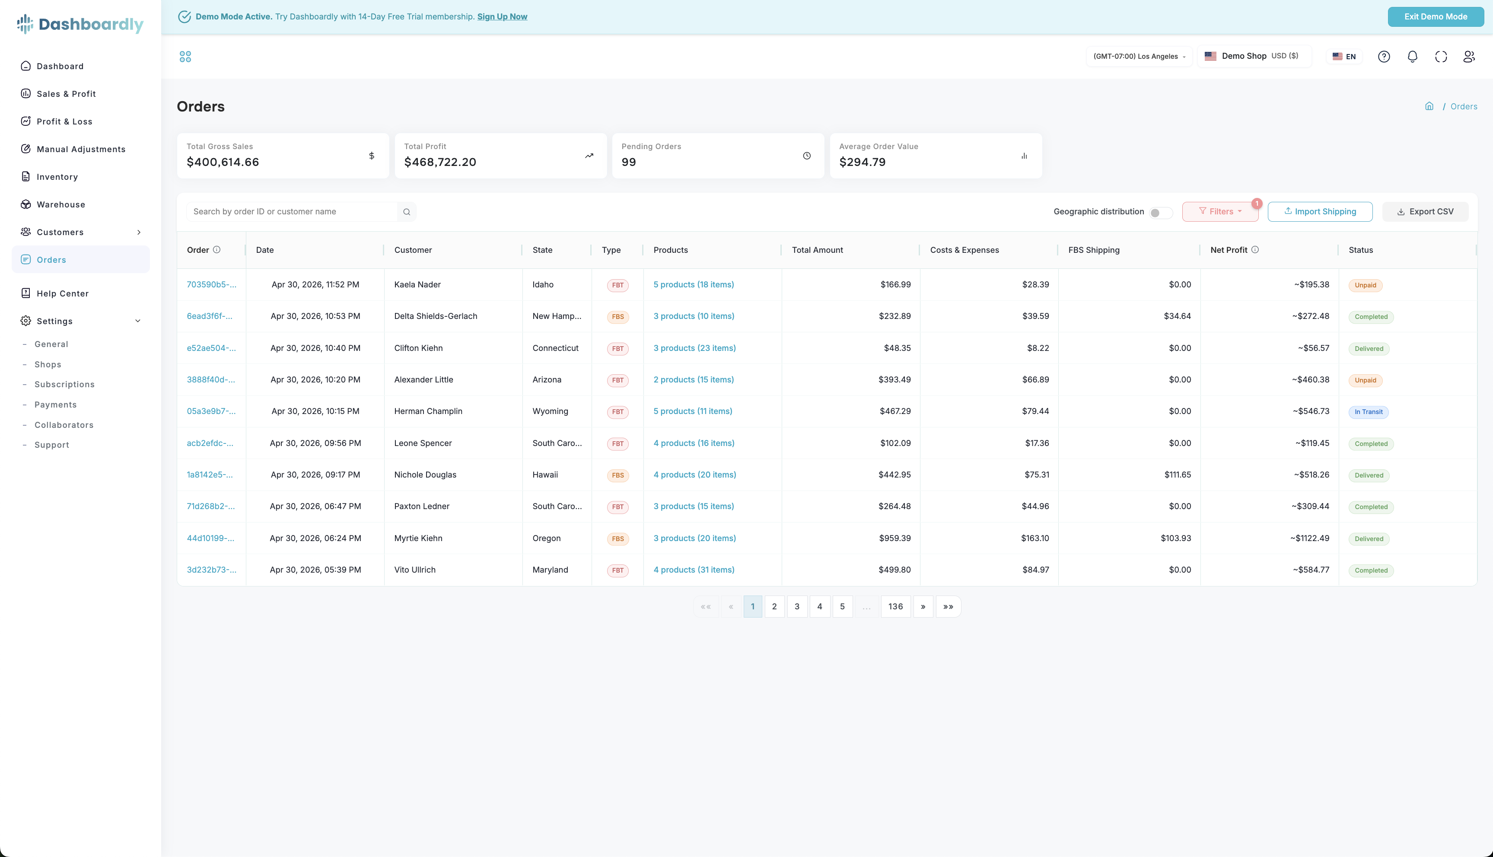Screen dimensions: 1493x857
Task: Enable the Geographic distribution toggle
Action: [1161, 213]
